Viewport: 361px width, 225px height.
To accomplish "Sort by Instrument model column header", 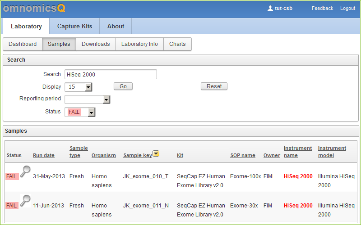I will [332, 152].
